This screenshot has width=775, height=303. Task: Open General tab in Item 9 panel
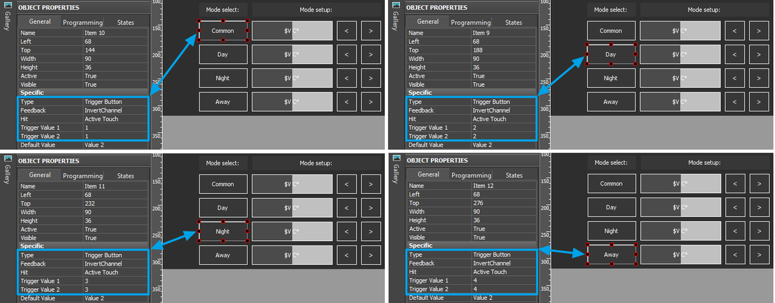(x=428, y=22)
